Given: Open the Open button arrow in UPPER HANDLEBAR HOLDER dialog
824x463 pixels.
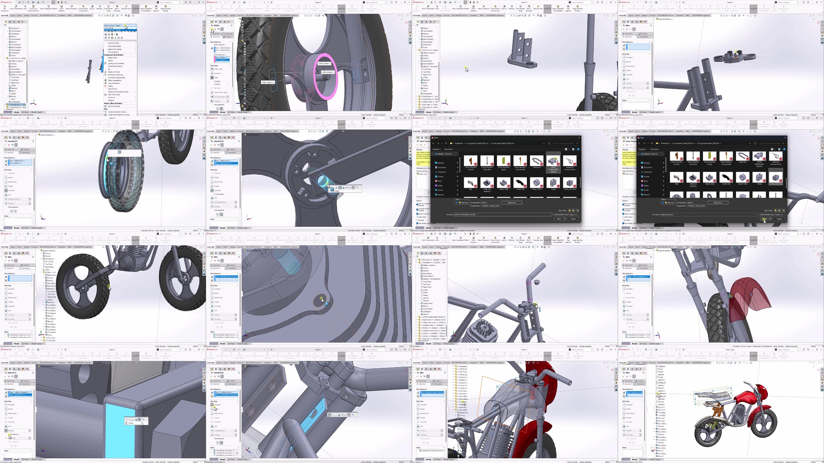Looking at the screenshot, I should (x=565, y=219).
